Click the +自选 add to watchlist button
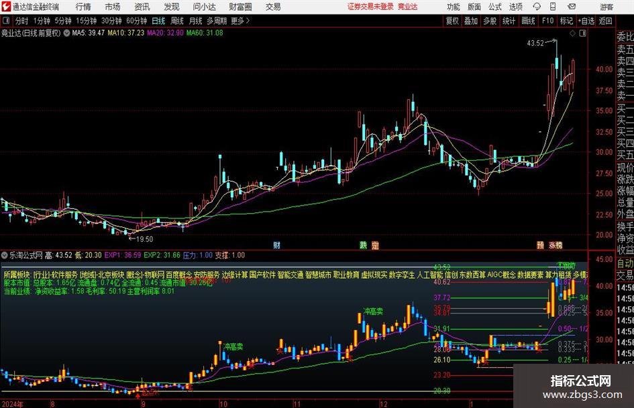 click(x=586, y=21)
